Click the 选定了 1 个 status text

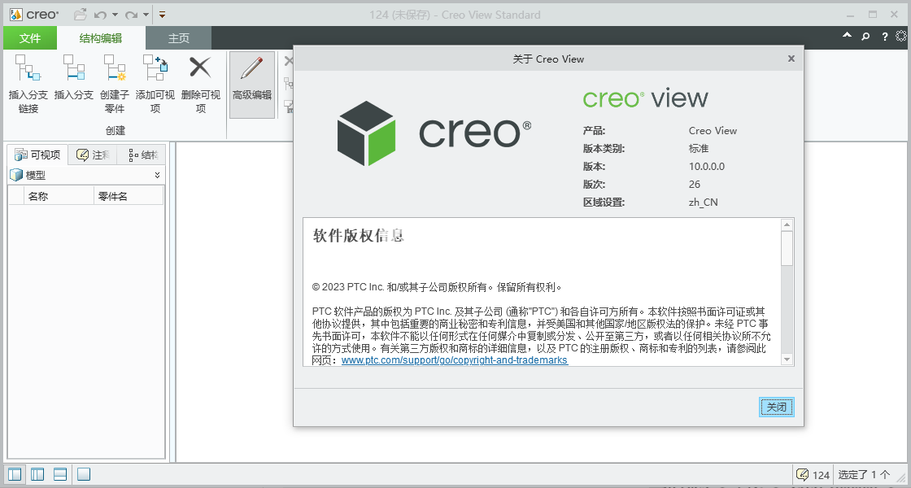[864, 475]
